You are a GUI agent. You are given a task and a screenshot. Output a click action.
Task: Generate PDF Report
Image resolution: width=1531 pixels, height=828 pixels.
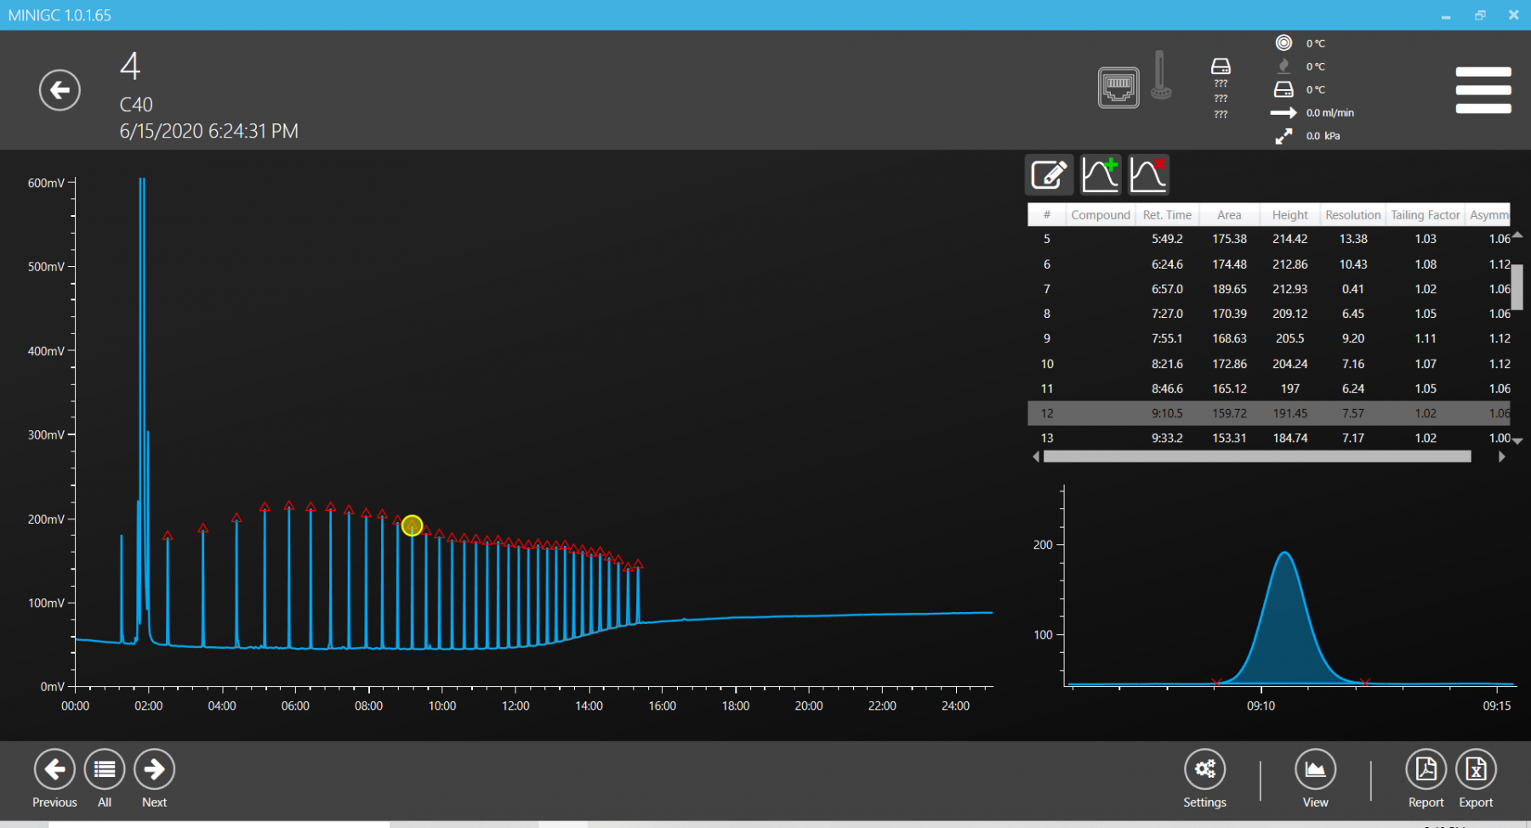(x=1426, y=769)
